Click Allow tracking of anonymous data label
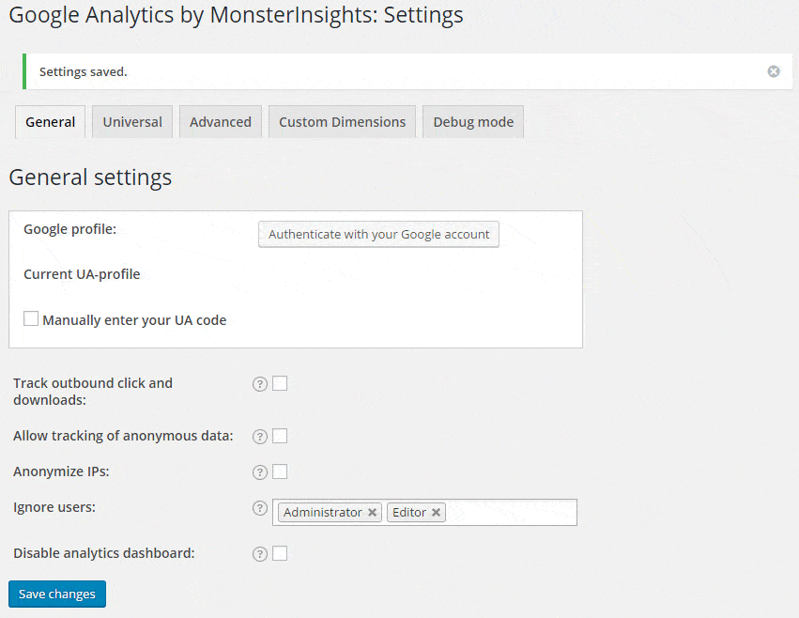This screenshot has height=618, width=799. [123, 436]
